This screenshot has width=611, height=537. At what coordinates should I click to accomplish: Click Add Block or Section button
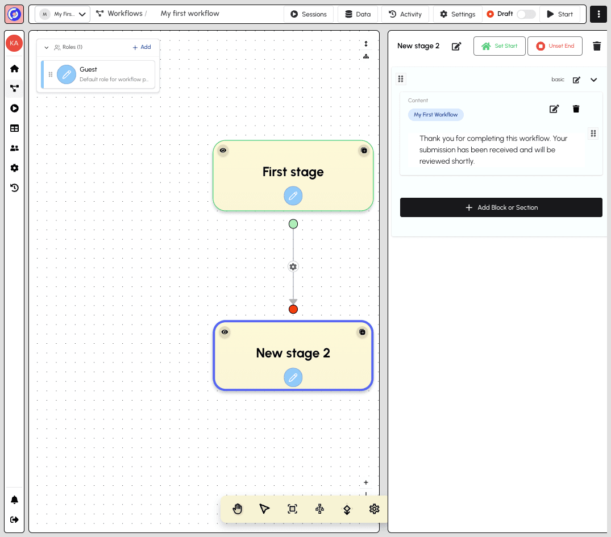coord(501,207)
